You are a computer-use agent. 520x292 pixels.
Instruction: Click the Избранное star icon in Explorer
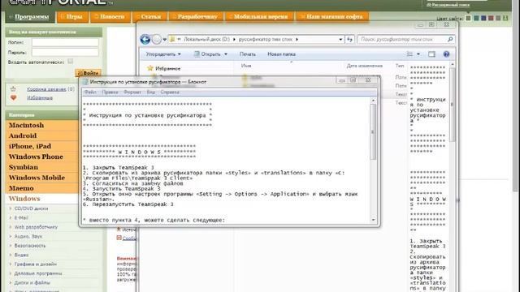click(149, 68)
